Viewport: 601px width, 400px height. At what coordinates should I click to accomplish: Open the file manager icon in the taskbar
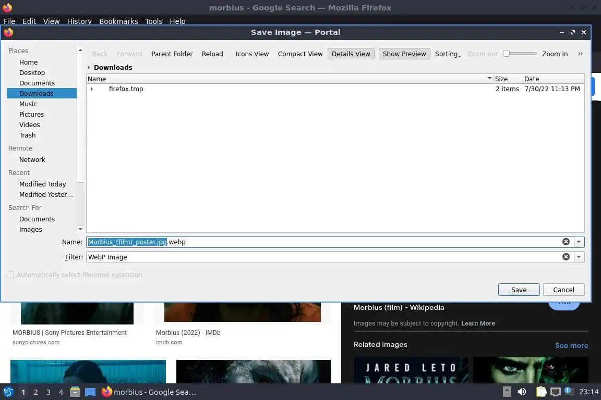coord(75,392)
